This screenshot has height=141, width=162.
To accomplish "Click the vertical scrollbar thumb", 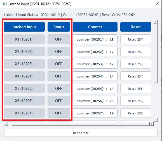I will tap(156, 53).
